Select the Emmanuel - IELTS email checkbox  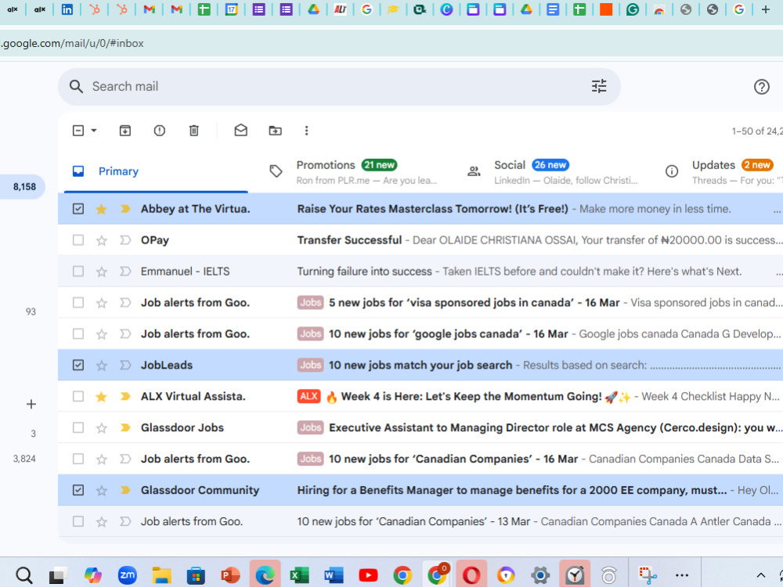pos(78,272)
